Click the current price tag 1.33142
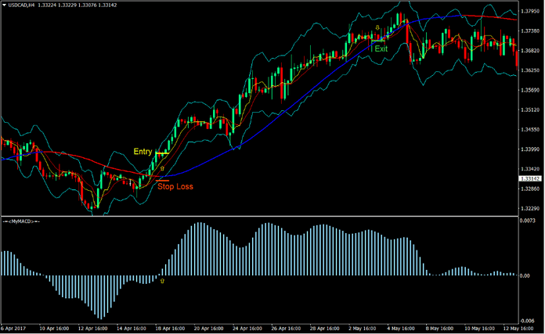 coord(530,178)
